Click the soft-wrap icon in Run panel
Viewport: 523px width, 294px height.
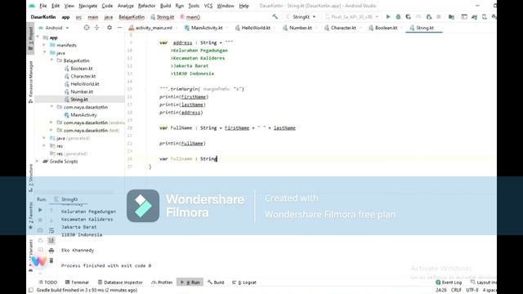51,230
